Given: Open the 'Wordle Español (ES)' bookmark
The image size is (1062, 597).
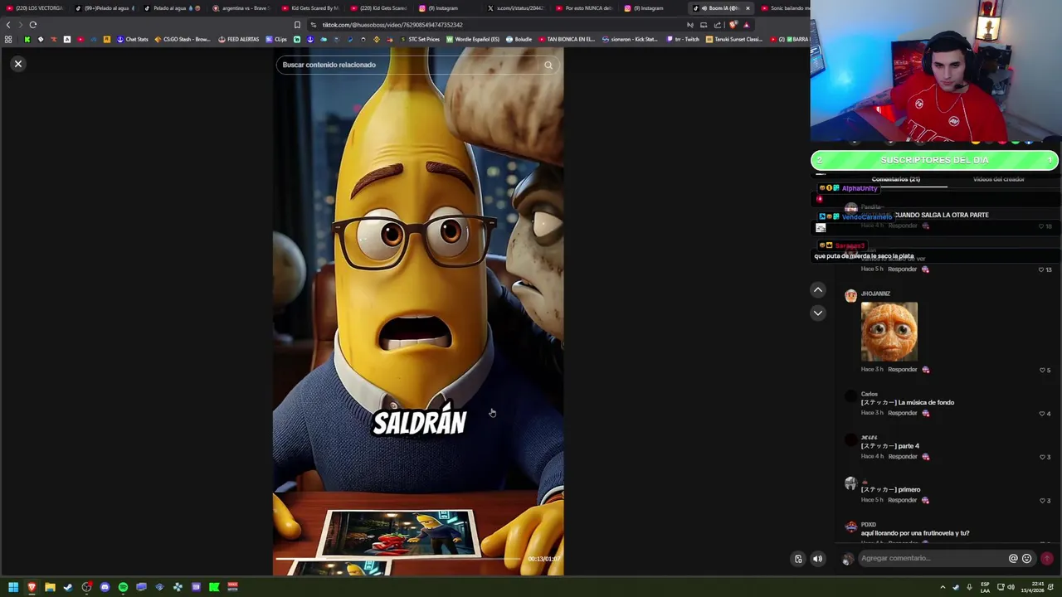Looking at the screenshot, I should click(x=473, y=39).
